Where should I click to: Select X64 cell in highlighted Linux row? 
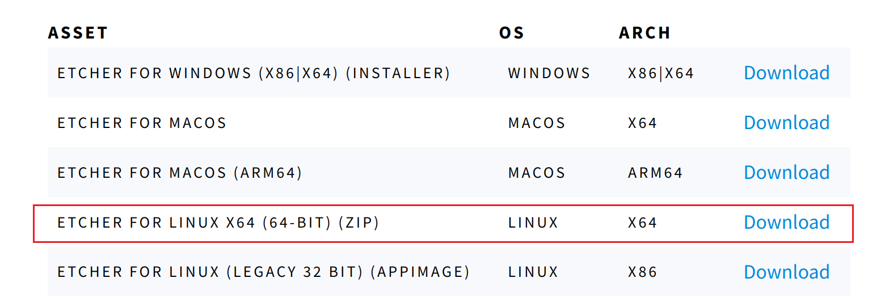pos(642,223)
